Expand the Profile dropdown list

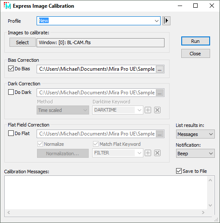pos(157,21)
